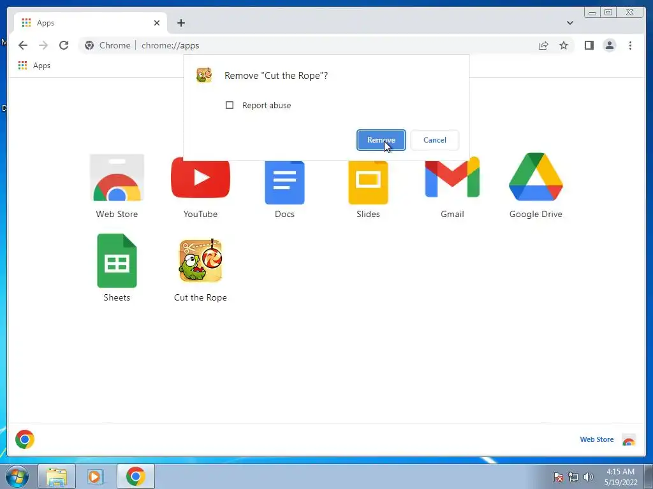Open the Slides app icon
This screenshot has width=653, height=489.
click(x=368, y=183)
